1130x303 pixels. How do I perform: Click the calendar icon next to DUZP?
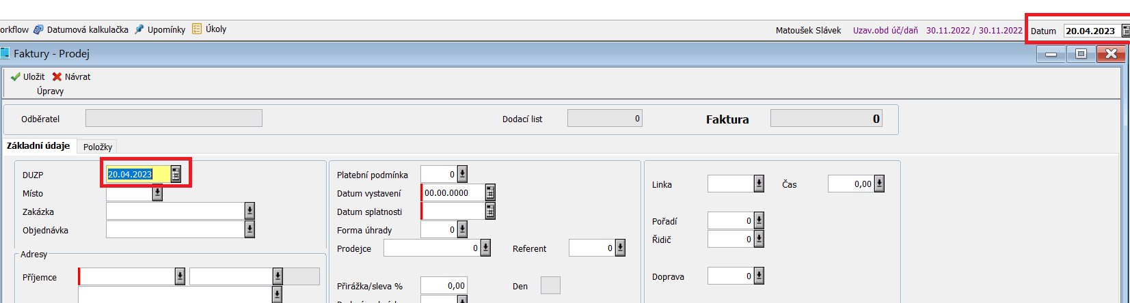[176, 174]
